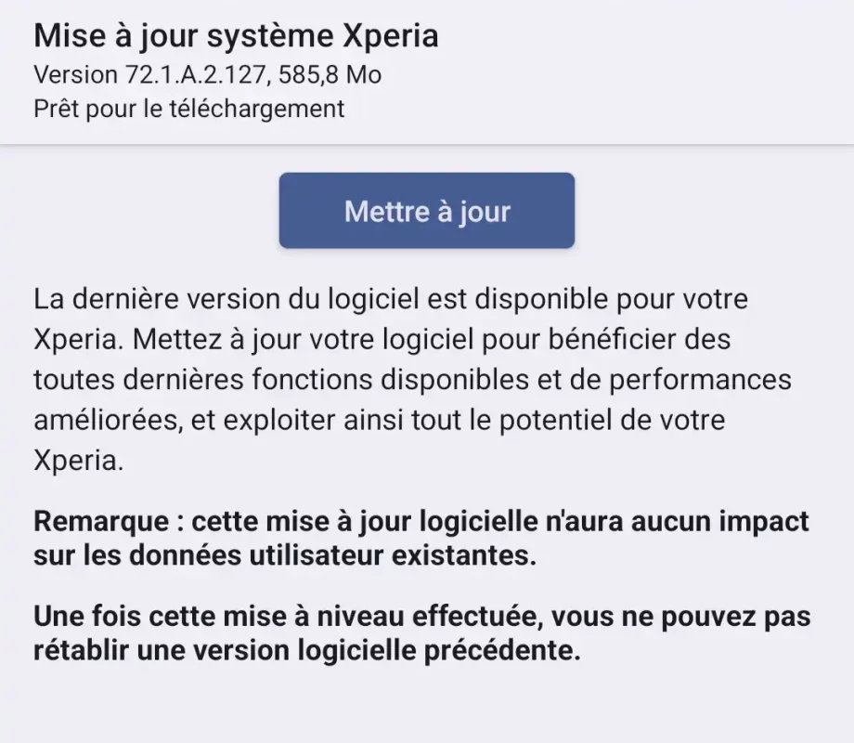Click the line starting 'La dernière version du logiciel'
The height and width of the screenshot is (743, 854).
point(390,300)
